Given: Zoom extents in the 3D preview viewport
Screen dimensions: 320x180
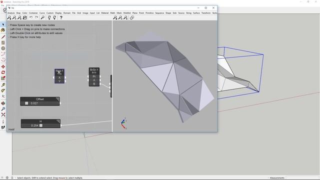Looking at the screenshot, I should click(125, 18).
